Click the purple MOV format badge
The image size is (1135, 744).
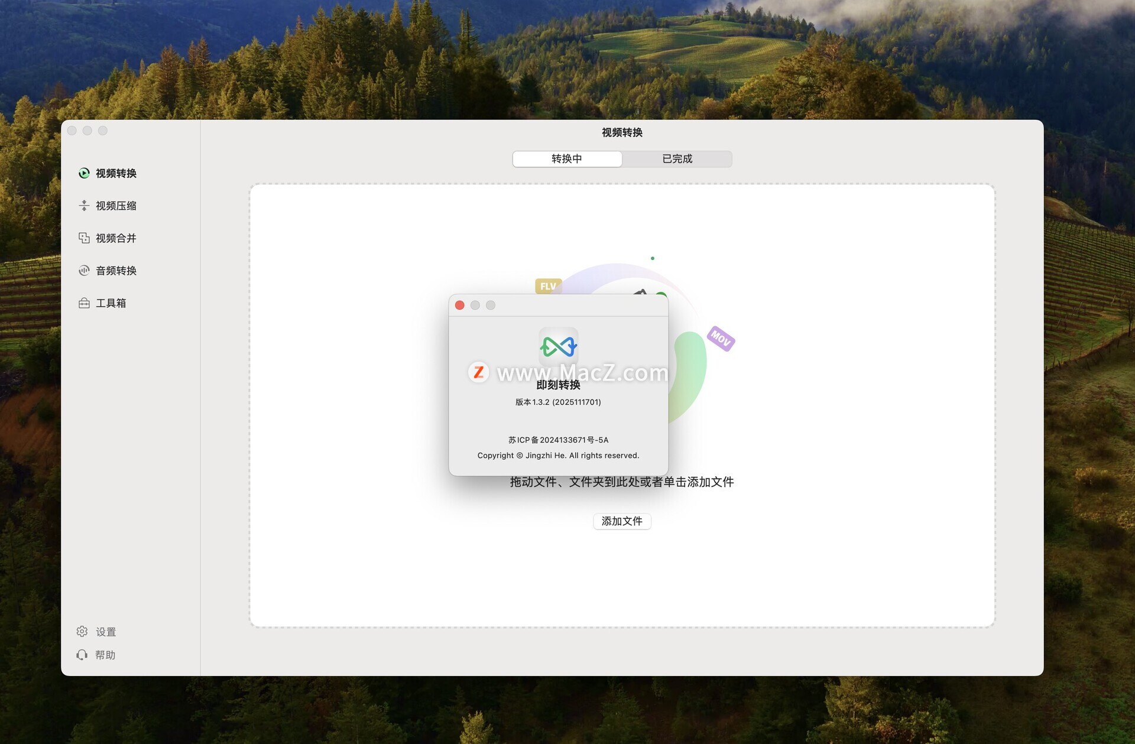coord(721,339)
